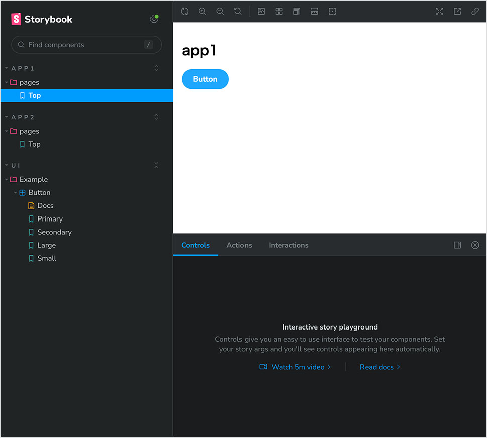Viewport: 487px width, 438px height.
Task: Reset the canvas zoom level
Action: [x=238, y=11]
